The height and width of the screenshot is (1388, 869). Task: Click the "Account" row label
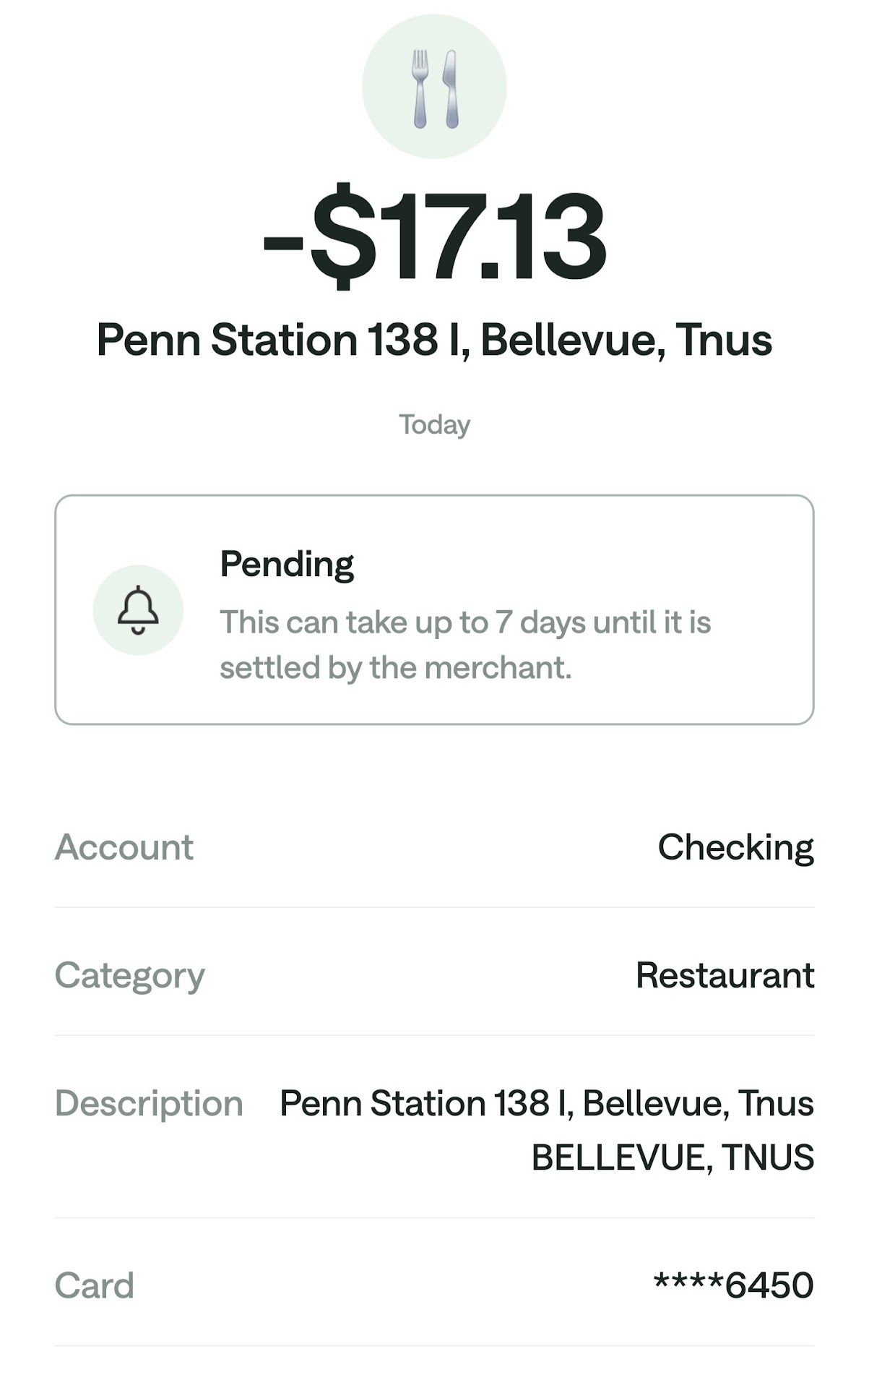(x=124, y=847)
